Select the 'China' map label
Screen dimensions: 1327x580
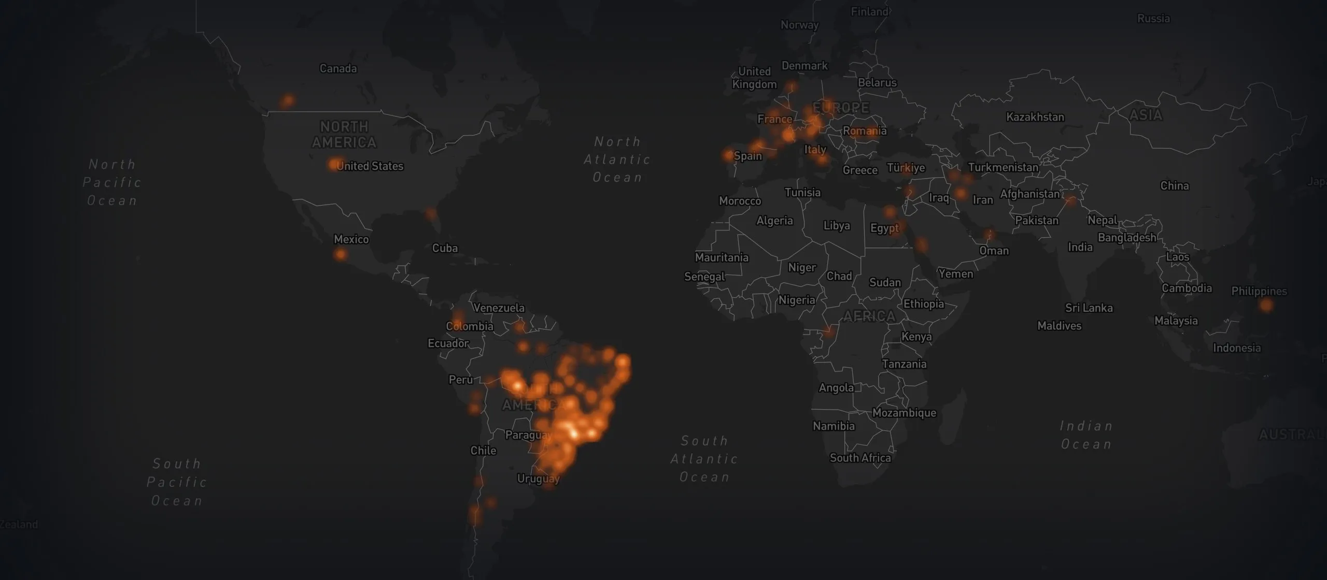pyautogui.click(x=1175, y=186)
